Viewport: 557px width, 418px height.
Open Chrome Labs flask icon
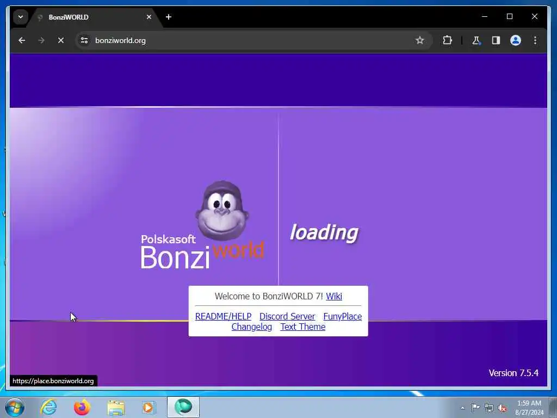pos(476,40)
